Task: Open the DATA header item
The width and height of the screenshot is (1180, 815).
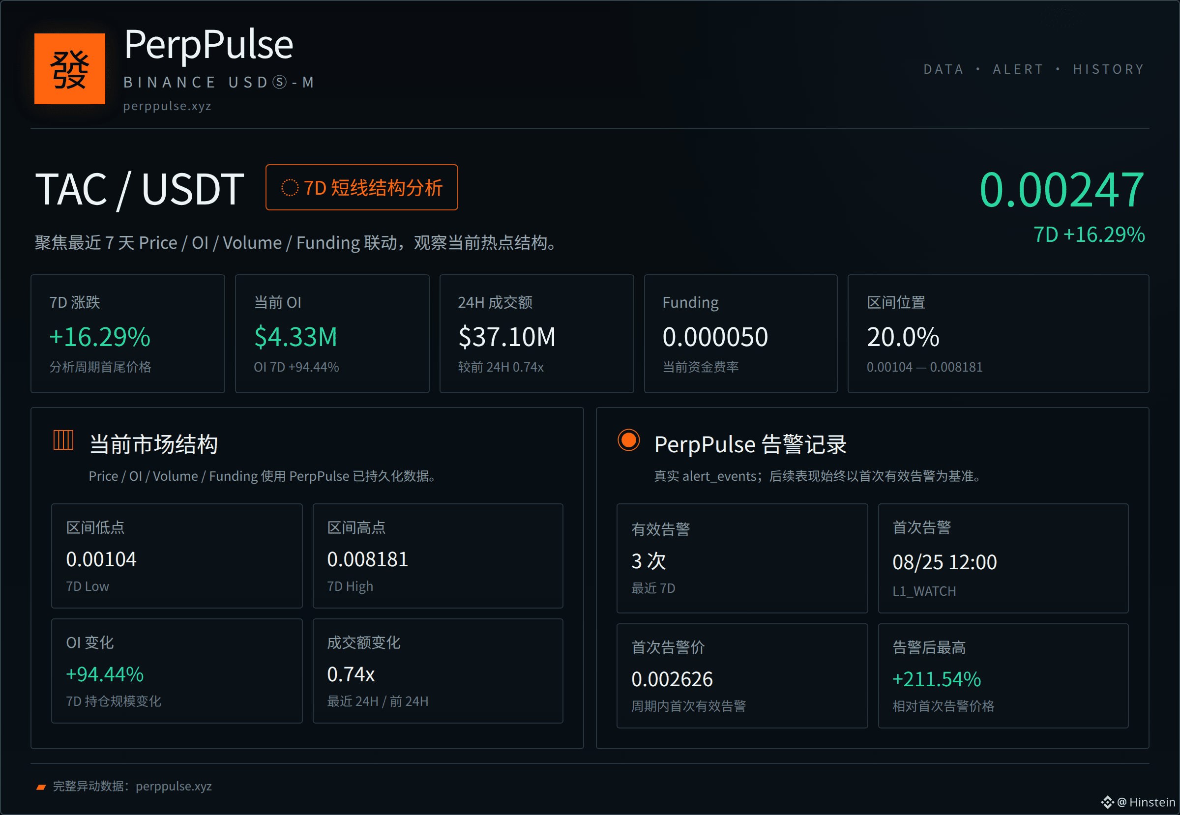Action: (x=944, y=69)
